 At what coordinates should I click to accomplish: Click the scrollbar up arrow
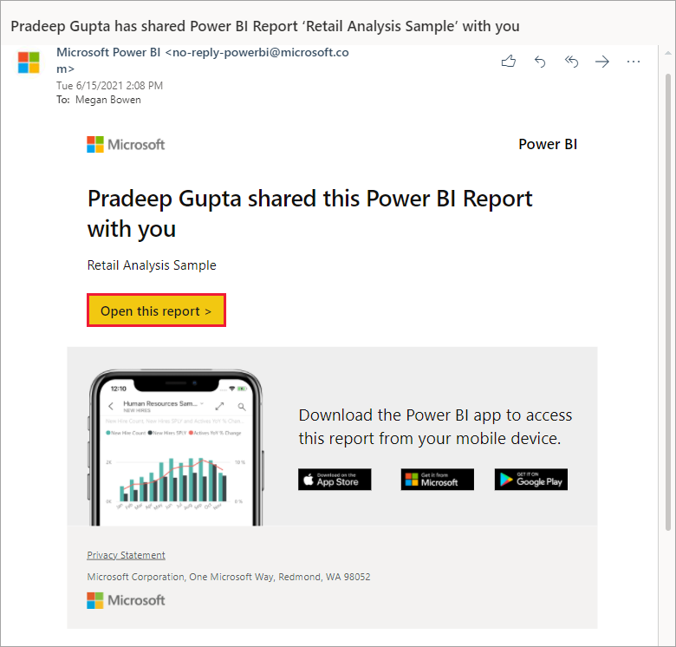click(x=668, y=54)
